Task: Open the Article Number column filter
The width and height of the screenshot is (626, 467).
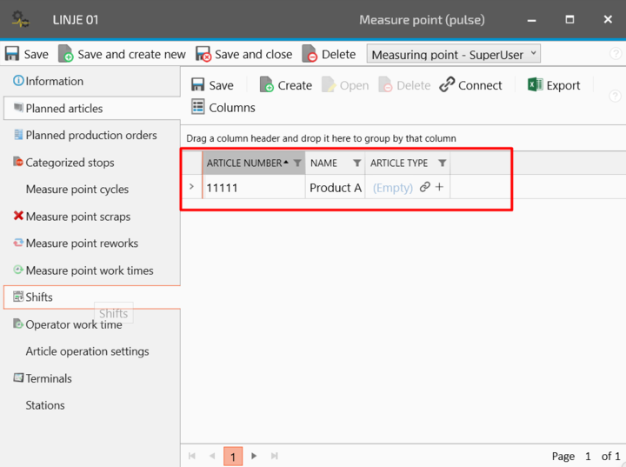Action: coord(297,163)
